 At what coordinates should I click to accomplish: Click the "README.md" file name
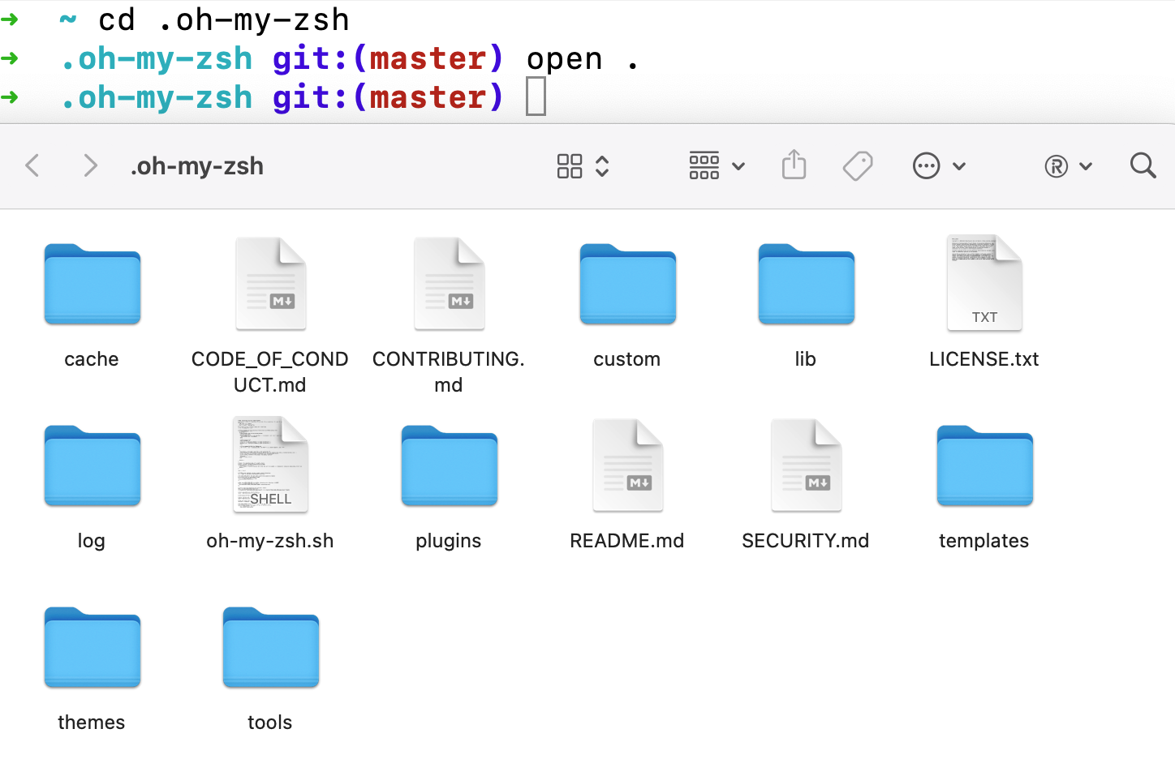tap(627, 541)
